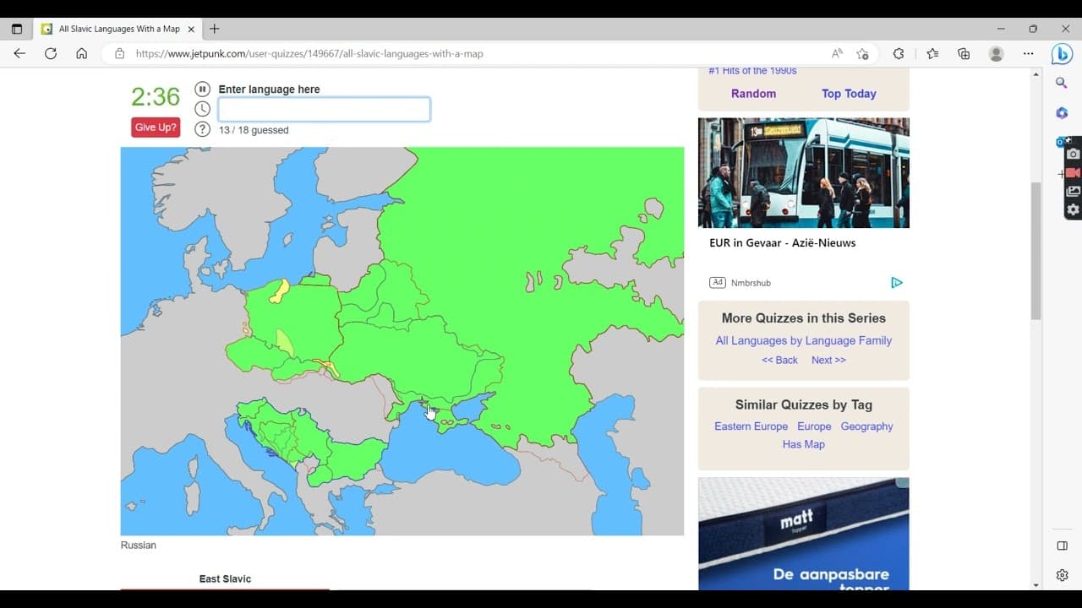
Task: Select the All Slavic Languages With a Map tab
Action: tap(118, 29)
